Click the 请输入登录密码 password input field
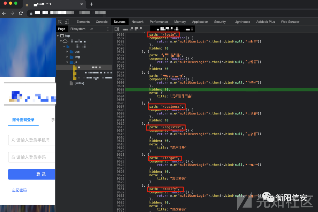318x212 pixels. click(32, 157)
